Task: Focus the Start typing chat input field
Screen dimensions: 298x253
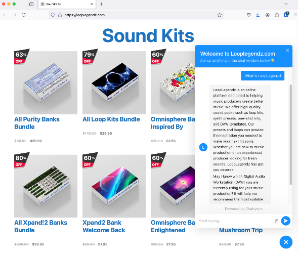Action: [x=235, y=221]
